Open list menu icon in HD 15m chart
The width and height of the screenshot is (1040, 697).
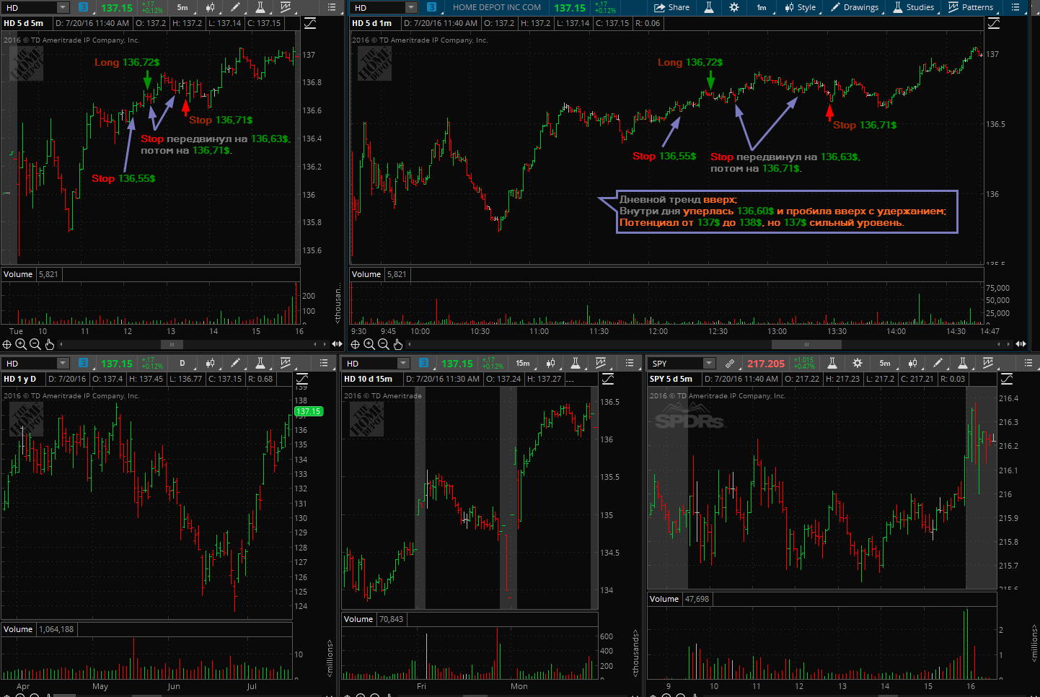[630, 363]
